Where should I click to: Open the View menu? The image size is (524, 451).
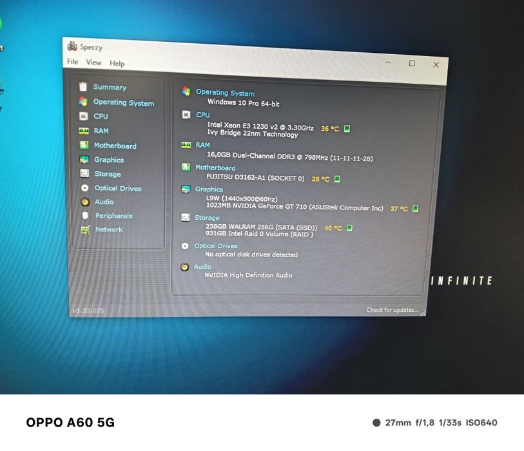[x=93, y=62]
